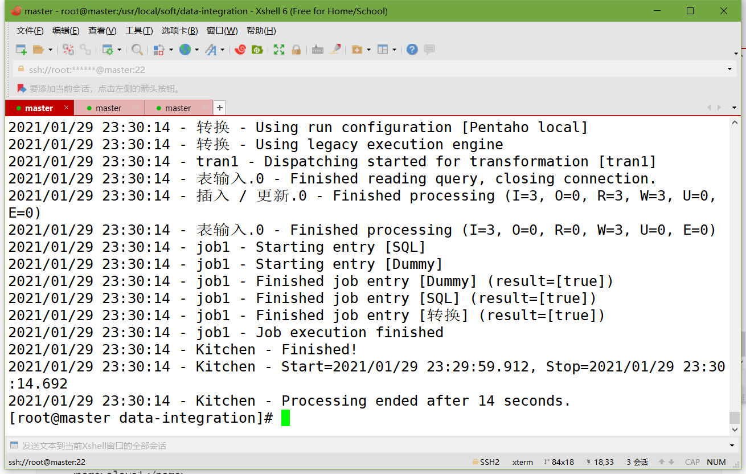Click the Disconnect session icon

[68, 50]
